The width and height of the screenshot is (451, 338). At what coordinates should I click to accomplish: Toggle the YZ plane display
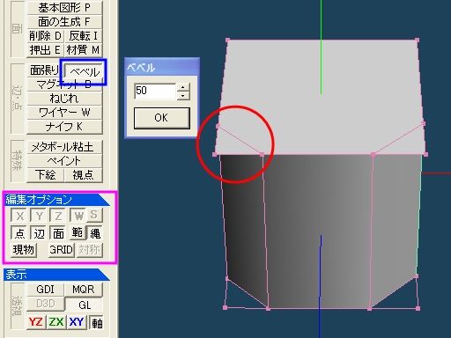(x=36, y=322)
